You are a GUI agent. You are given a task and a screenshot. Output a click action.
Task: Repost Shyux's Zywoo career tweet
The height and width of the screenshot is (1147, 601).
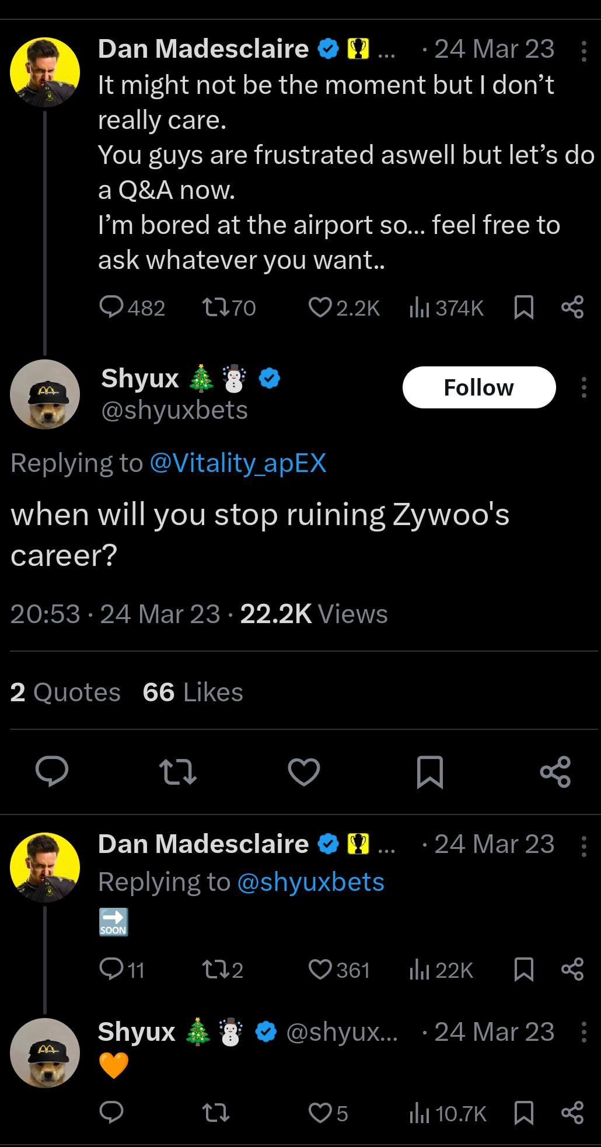pyautogui.click(x=178, y=771)
